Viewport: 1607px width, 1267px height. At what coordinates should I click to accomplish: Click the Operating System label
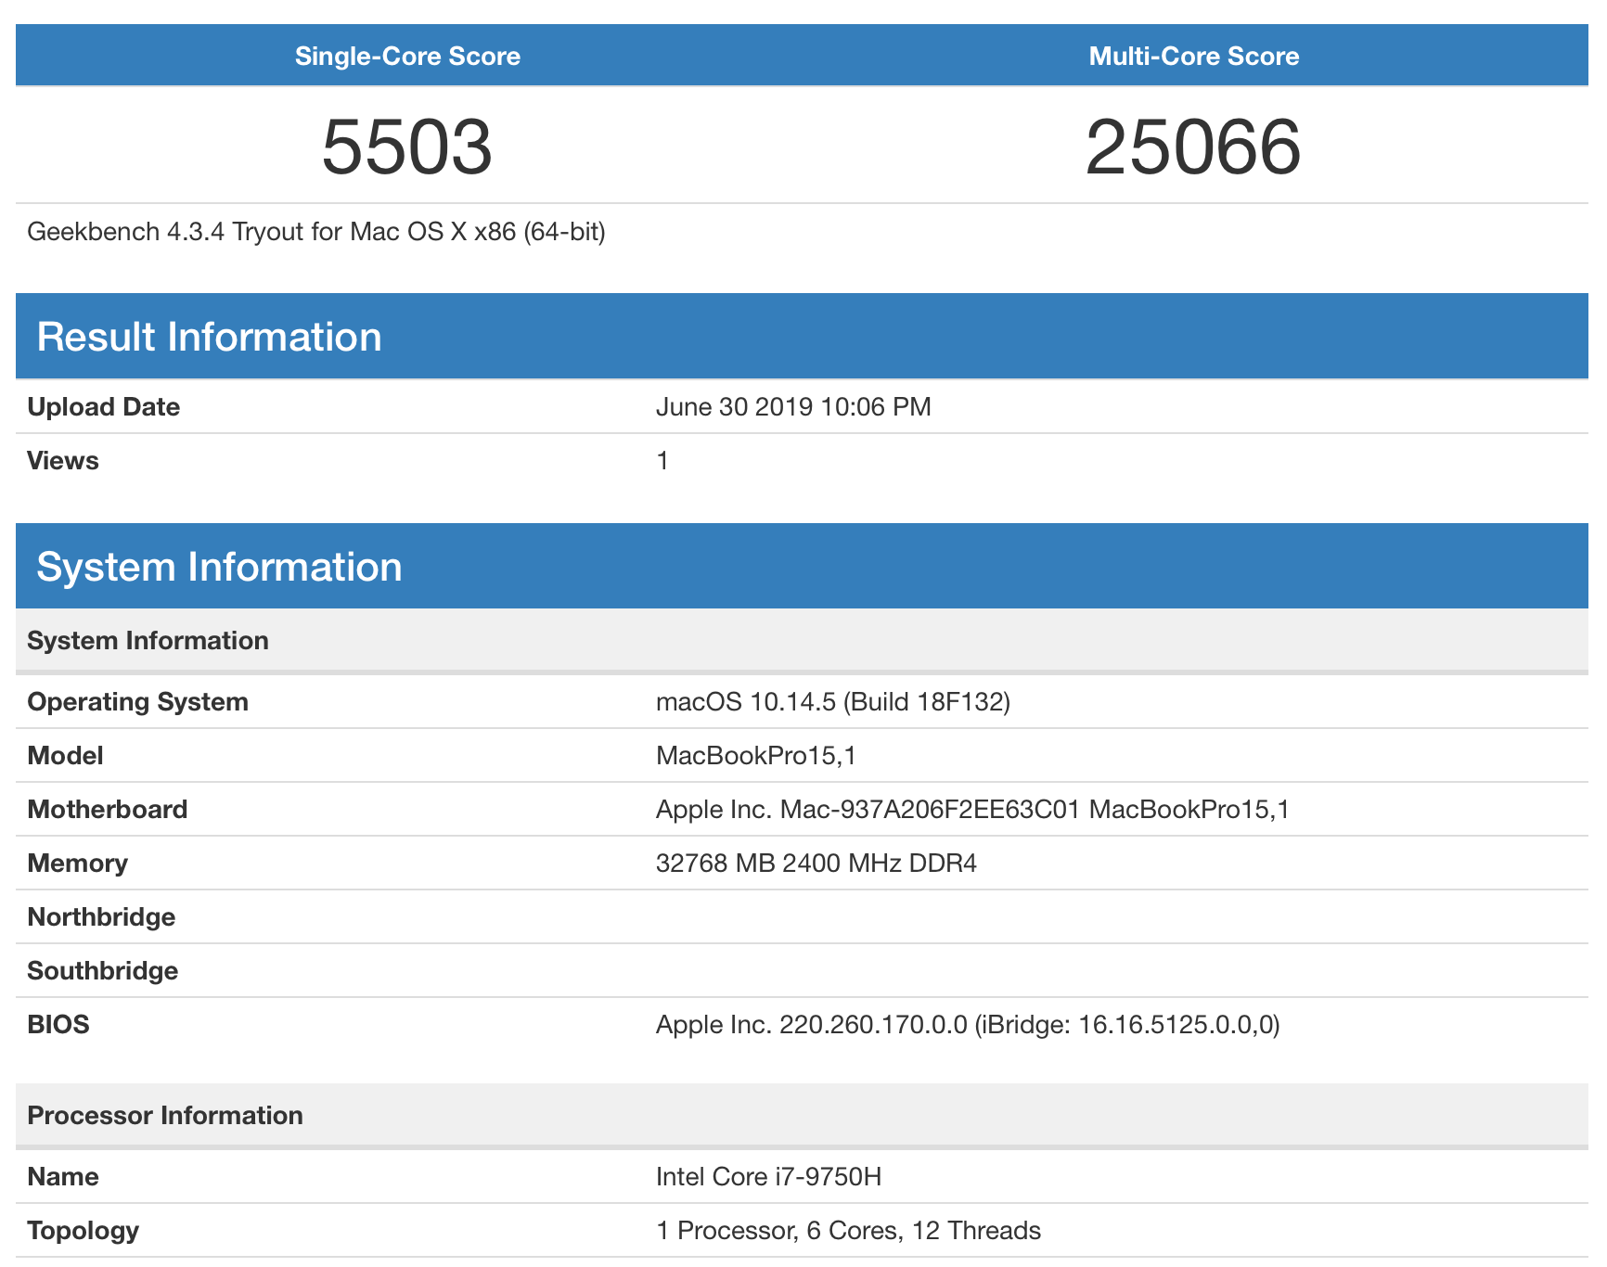[138, 702]
